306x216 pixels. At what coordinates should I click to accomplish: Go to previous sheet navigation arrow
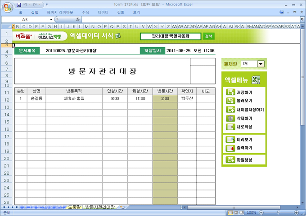(x=8, y=207)
